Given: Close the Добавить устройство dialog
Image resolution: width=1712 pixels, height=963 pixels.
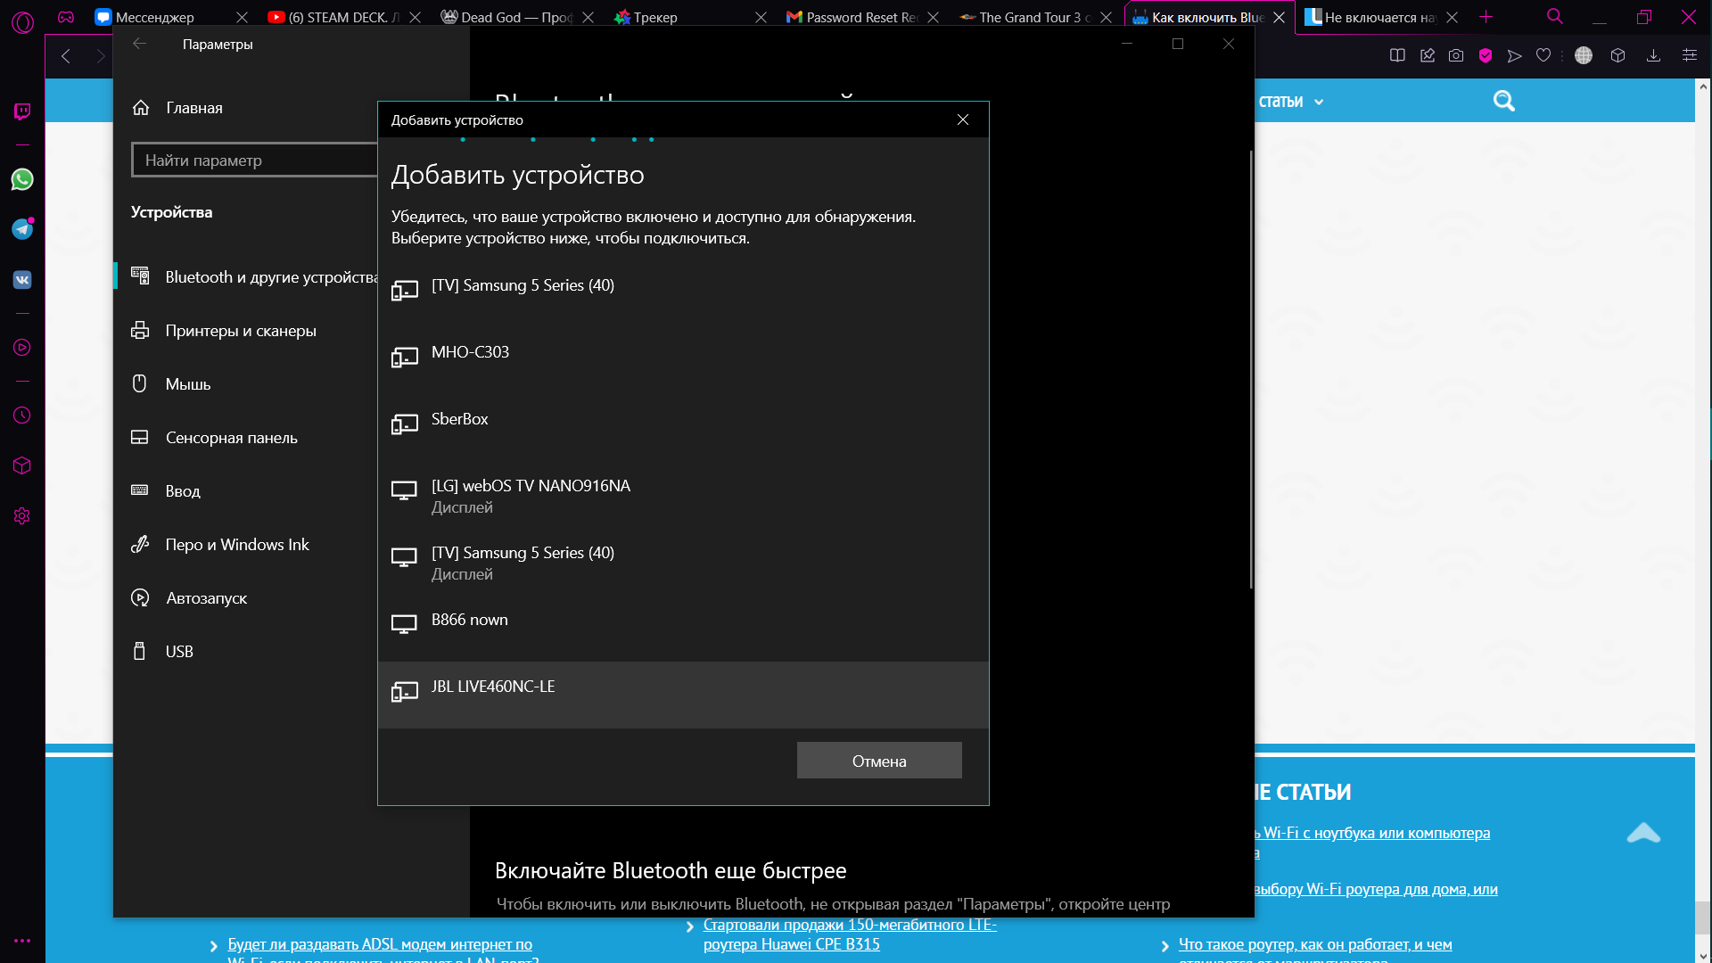Looking at the screenshot, I should [x=963, y=119].
